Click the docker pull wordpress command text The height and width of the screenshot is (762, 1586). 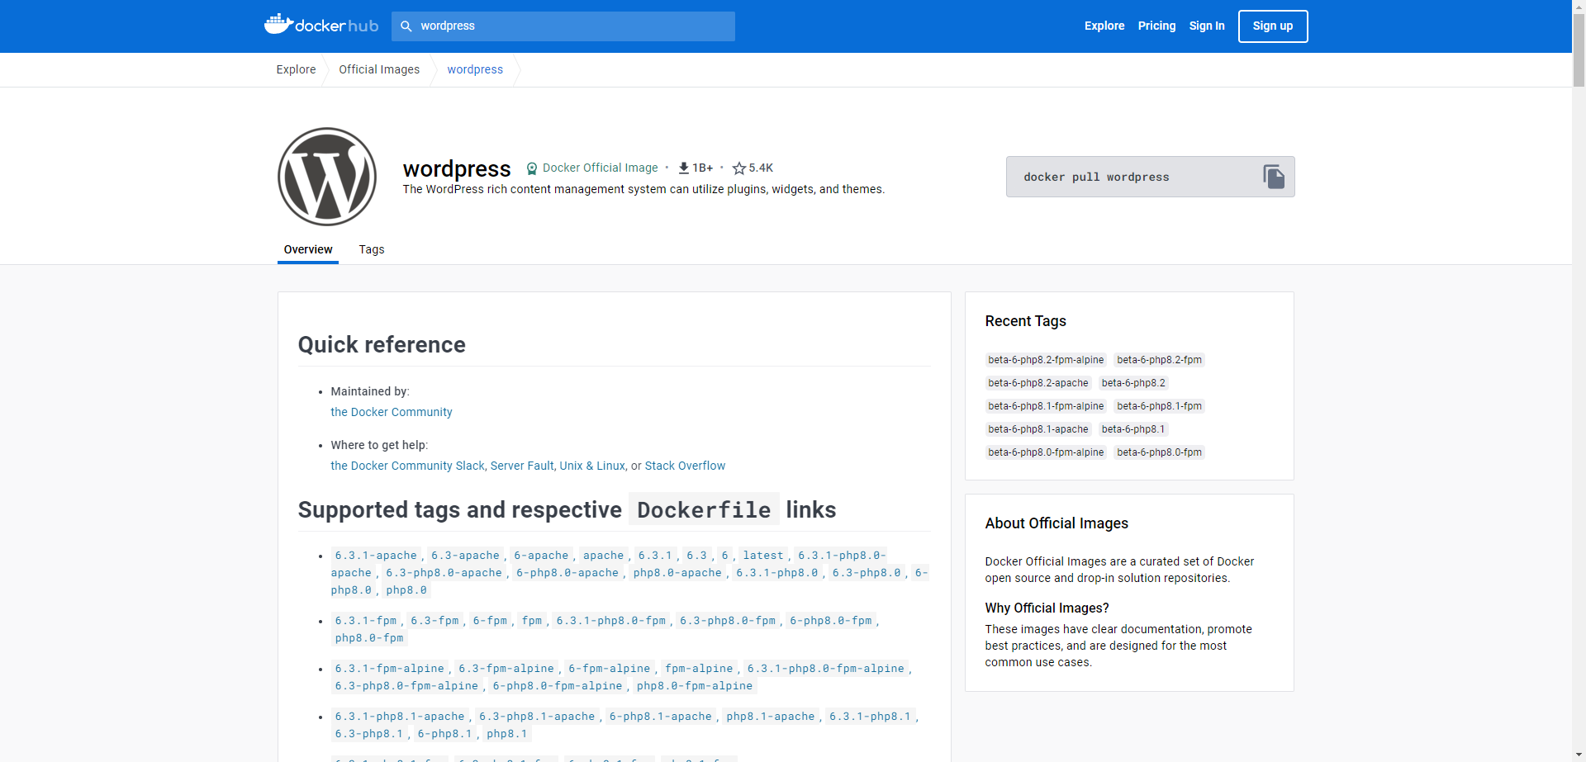1096,177
